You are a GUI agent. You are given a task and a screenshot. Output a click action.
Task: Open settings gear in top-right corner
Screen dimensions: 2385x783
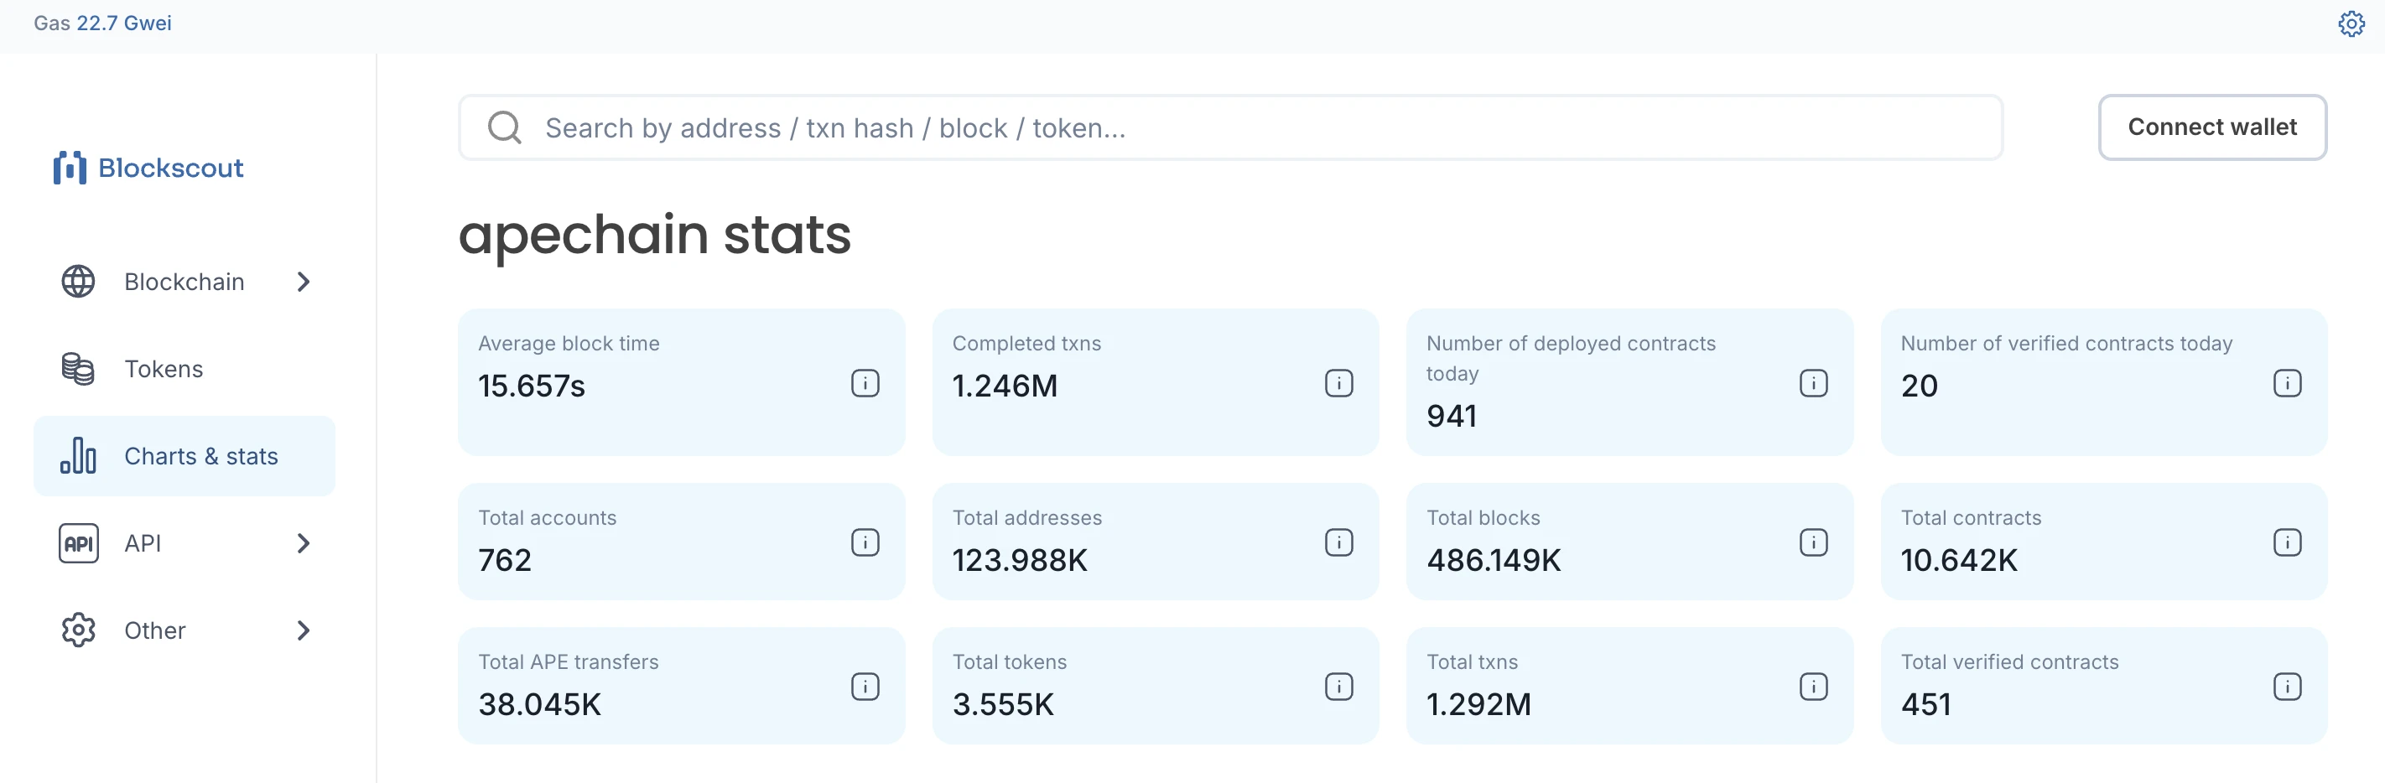2350,24
